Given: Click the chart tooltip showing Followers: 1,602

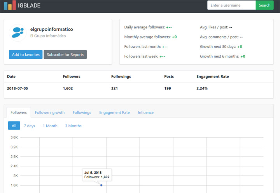Looking at the screenshot, I should [x=97, y=175].
